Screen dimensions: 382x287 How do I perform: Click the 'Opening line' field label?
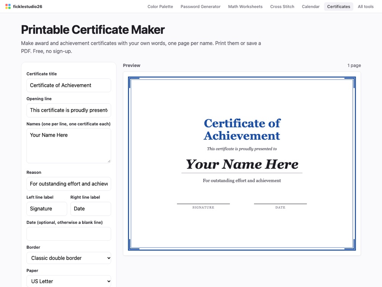pyautogui.click(x=39, y=99)
